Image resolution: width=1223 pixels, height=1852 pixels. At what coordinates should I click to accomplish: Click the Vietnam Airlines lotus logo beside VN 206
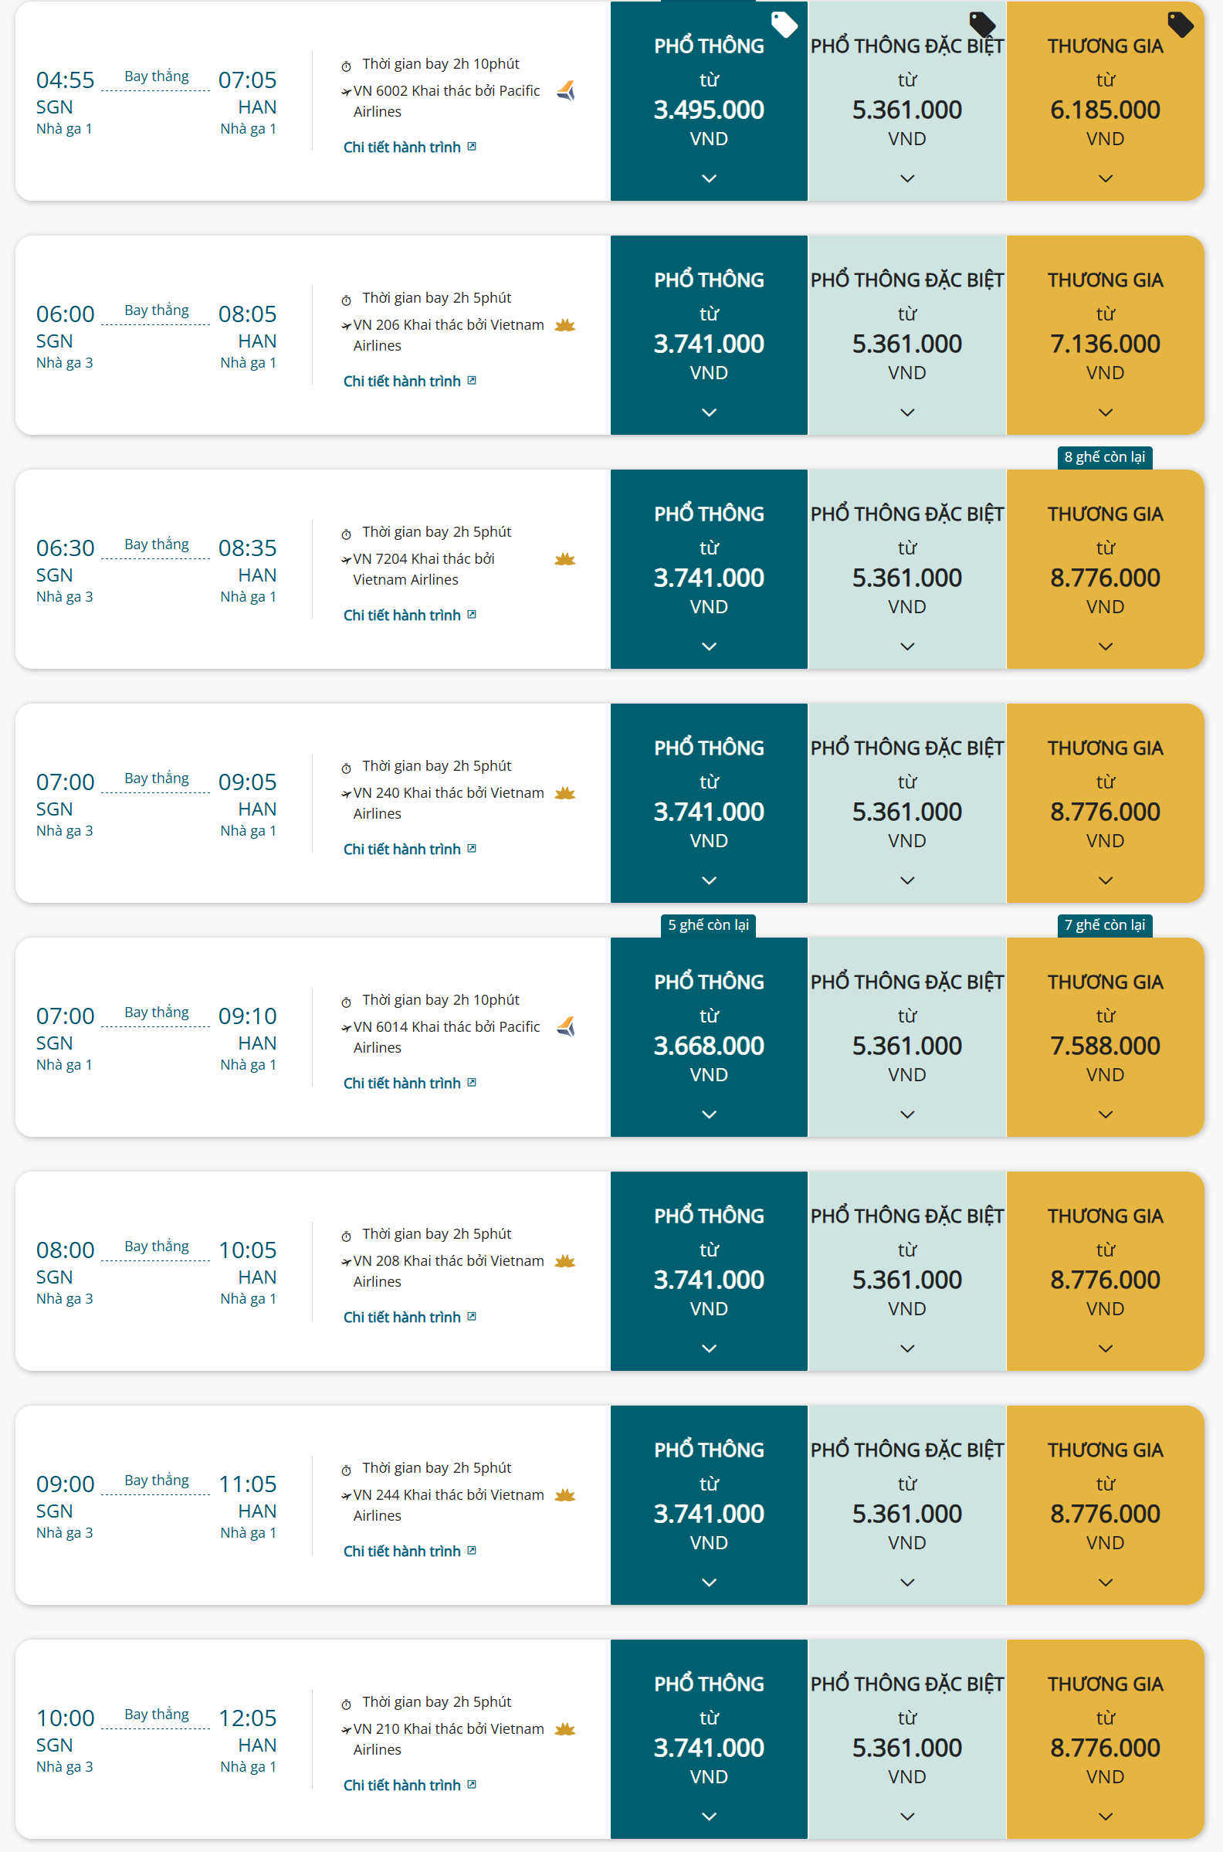pos(564,326)
